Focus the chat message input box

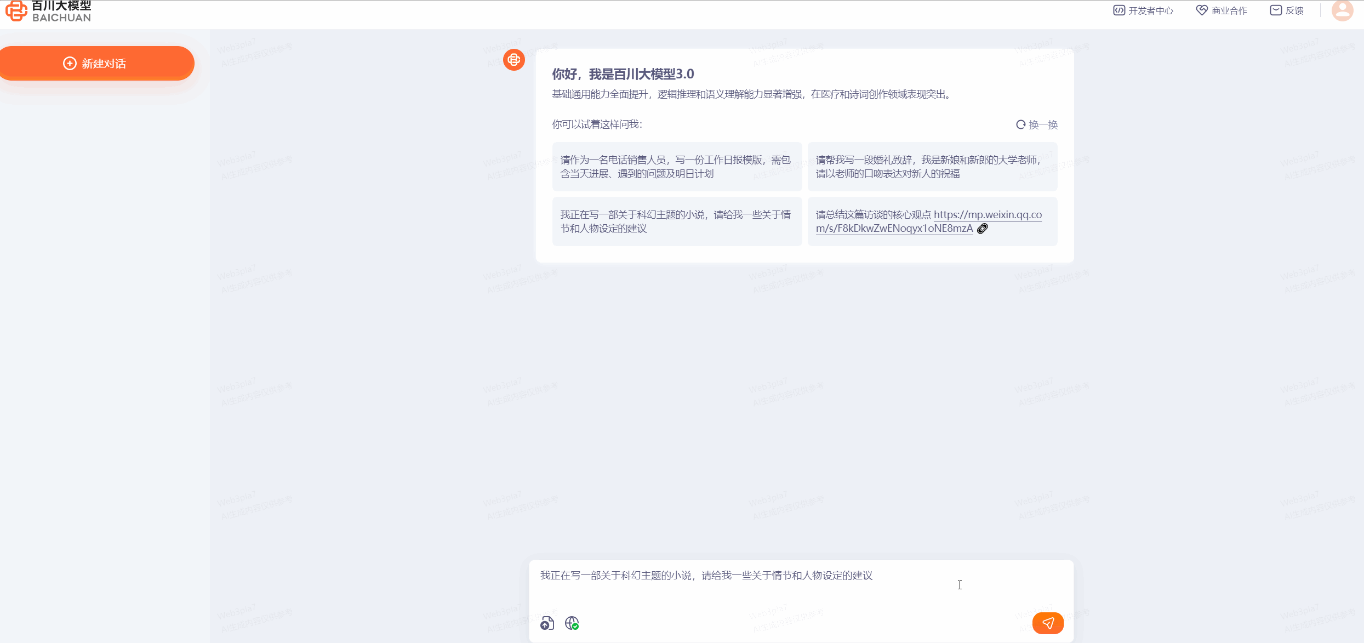click(x=800, y=584)
